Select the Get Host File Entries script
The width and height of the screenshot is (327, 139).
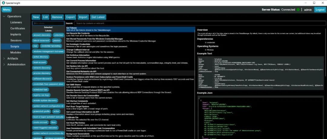click(130, 124)
